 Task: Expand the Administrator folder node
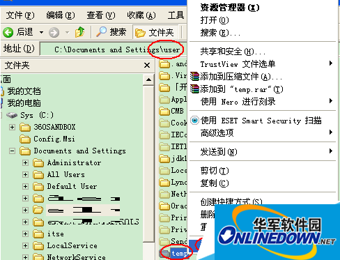coord(25,162)
